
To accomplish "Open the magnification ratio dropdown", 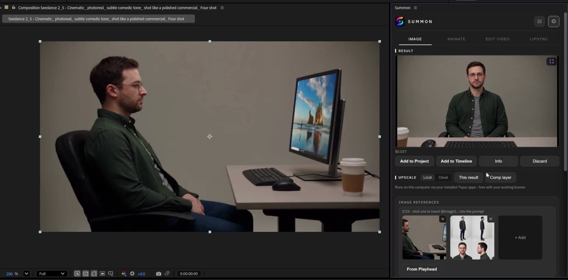I will (x=26, y=274).
